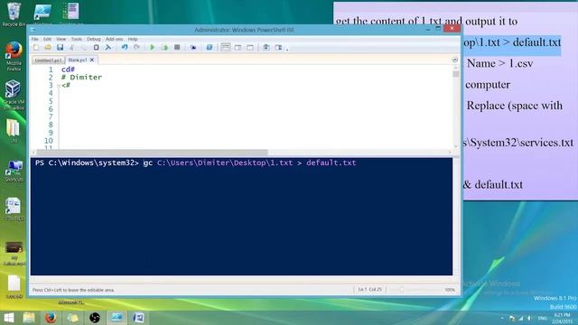Click the grey Redo arrow icon
Viewport: 578px width, 325px height.
coord(136,47)
